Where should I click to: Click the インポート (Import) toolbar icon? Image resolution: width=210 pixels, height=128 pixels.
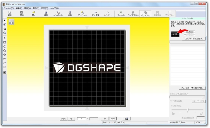58,13
